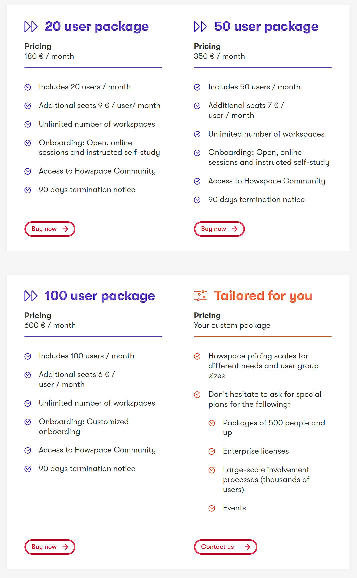Screen dimensions: 357x578
Task: Click Buy now under the 100 user package
Action: click(50, 547)
